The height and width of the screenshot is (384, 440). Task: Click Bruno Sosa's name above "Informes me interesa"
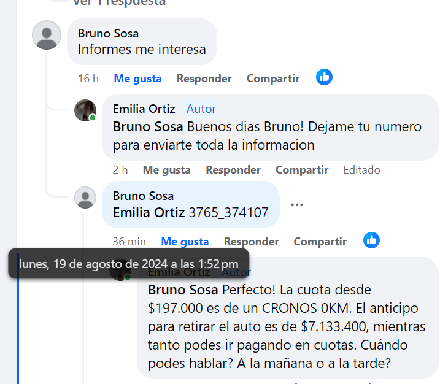pos(108,33)
